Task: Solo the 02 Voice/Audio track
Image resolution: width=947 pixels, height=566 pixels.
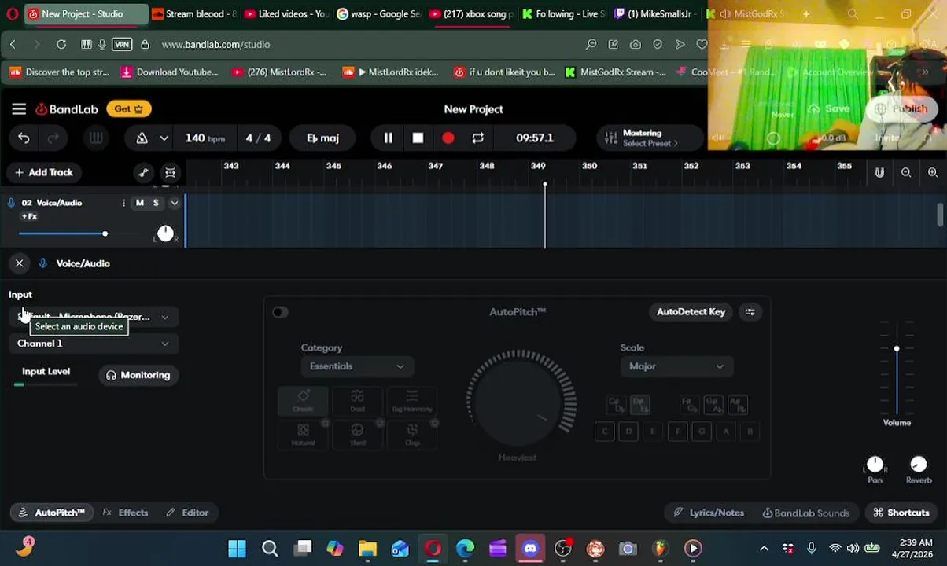Action: [156, 203]
